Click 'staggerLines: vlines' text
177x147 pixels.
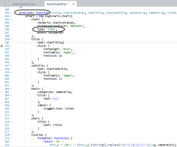tap(59, 108)
